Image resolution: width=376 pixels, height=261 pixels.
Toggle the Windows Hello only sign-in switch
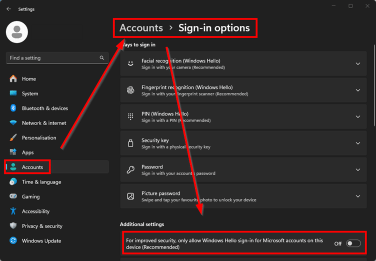[x=353, y=243]
